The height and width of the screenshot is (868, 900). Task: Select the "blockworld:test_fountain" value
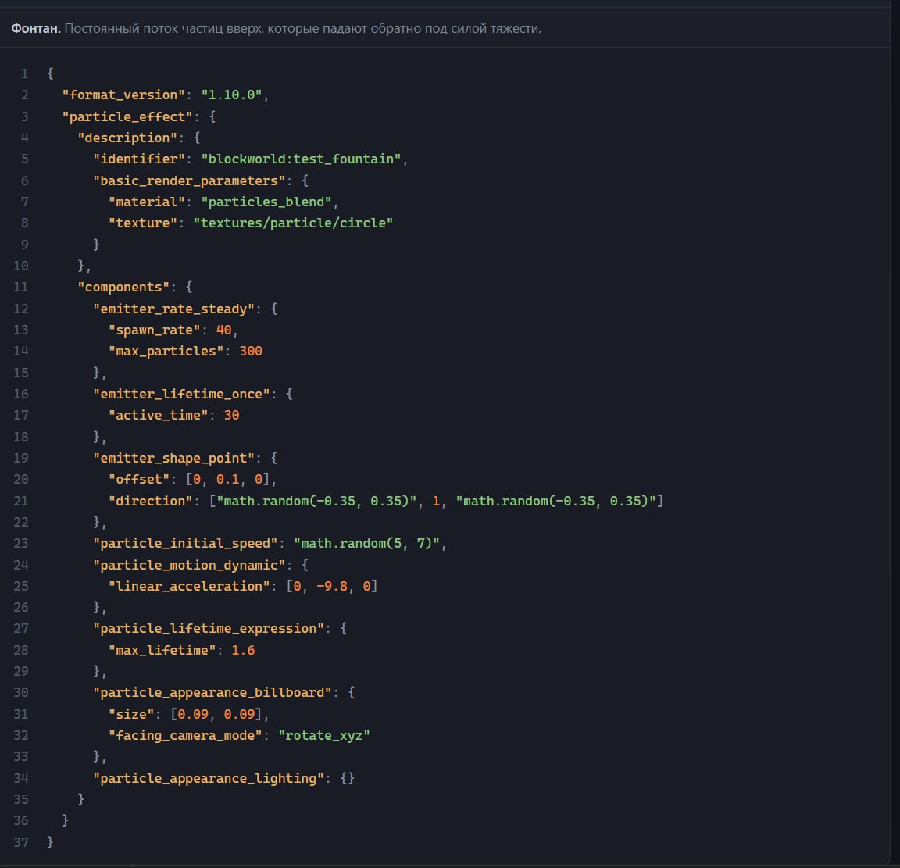click(x=301, y=159)
